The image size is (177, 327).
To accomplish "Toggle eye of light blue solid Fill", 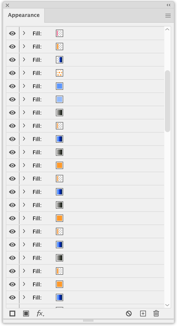I will (x=12, y=100).
